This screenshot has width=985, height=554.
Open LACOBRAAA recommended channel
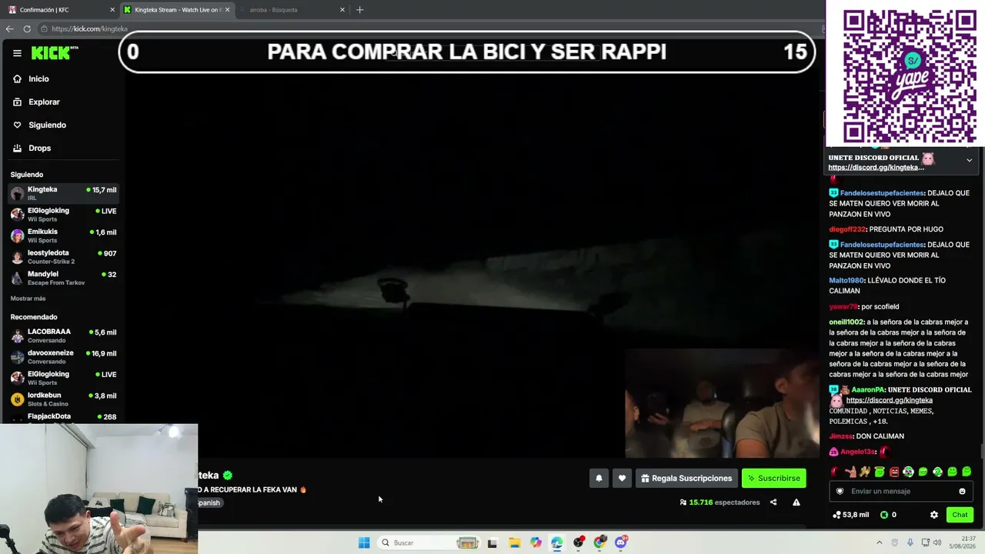pyautogui.click(x=63, y=335)
